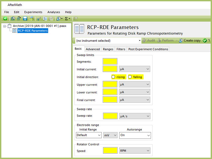Click the Perform button label
This screenshot has width=212, height=159.
coord(168,40)
